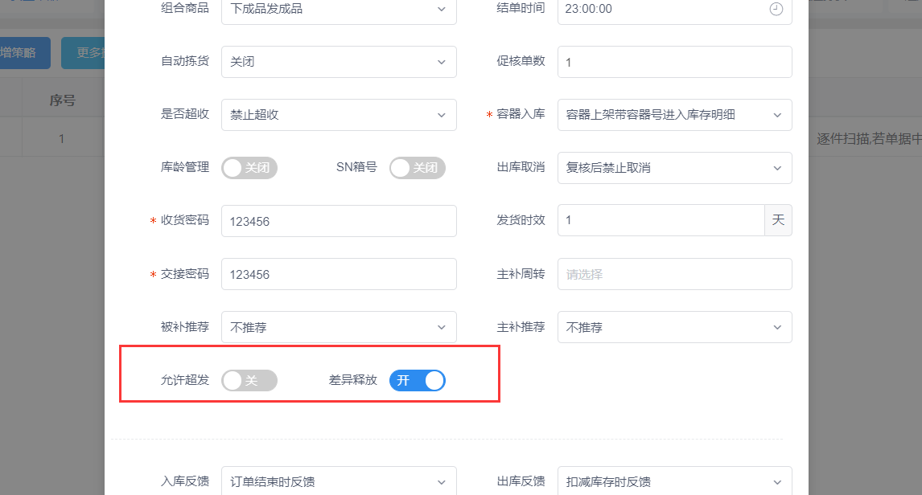Click the 更多 button behind dialog
The image size is (922, 495).
(84, 53)
